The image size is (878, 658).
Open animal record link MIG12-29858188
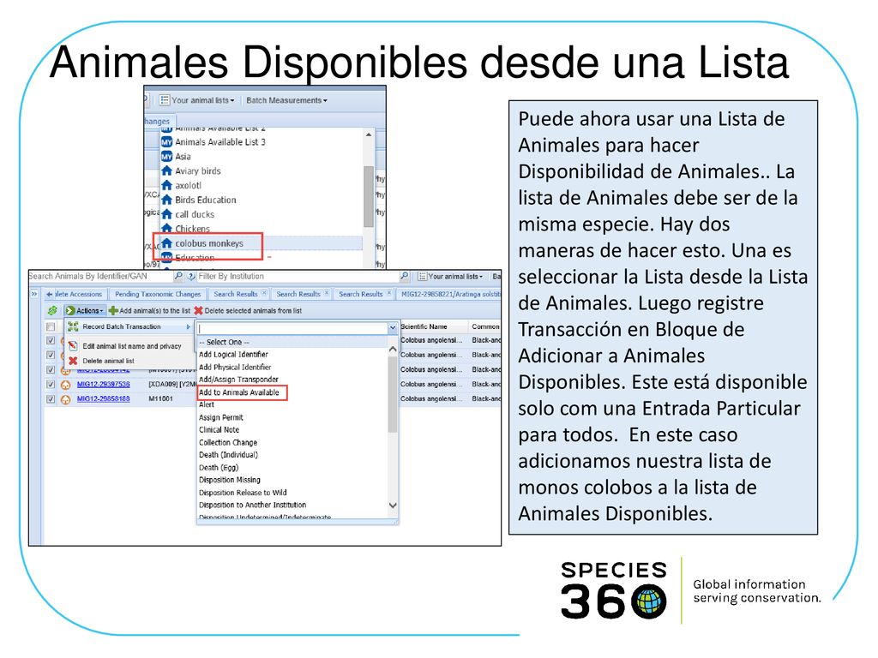point(103,399)
